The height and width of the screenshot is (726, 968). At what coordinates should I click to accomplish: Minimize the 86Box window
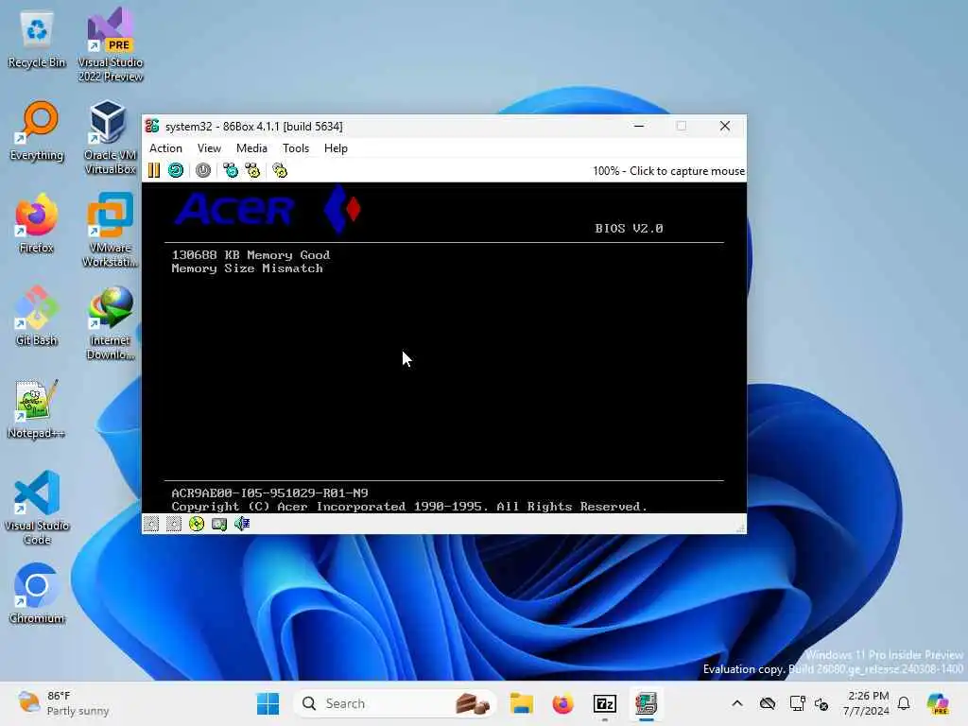point(639,126)
